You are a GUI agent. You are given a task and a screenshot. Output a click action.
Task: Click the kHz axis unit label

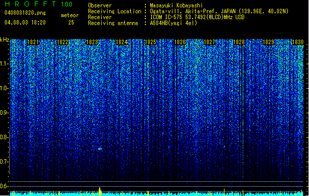4,40
